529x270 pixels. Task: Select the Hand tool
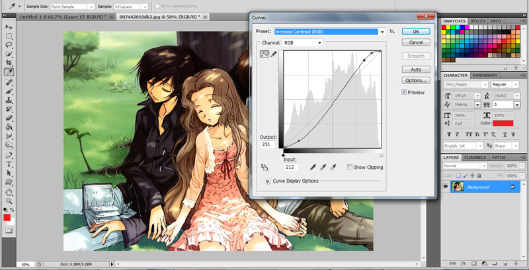[x=9, y=193]
